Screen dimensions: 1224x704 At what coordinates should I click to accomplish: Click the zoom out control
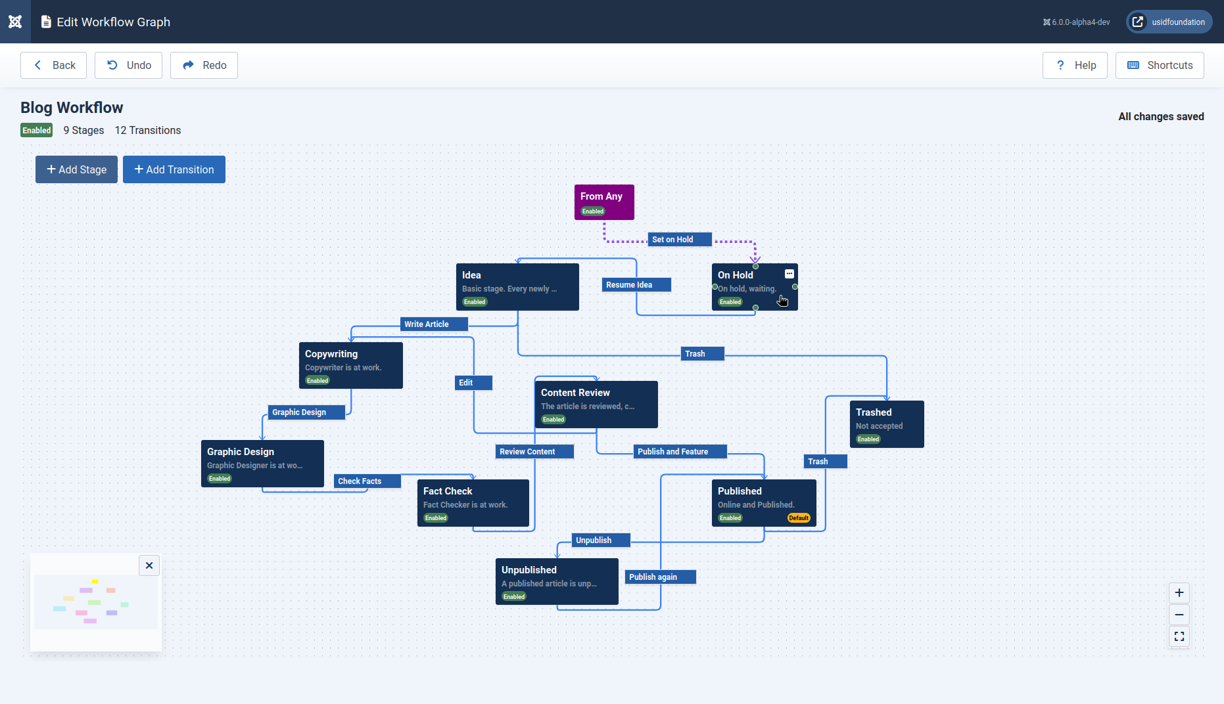point(1179,615)
